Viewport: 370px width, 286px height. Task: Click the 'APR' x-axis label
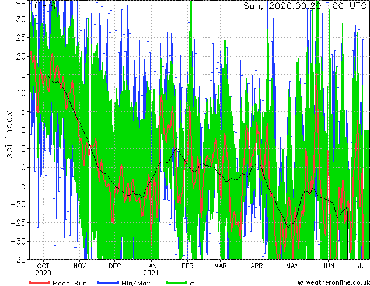click(257, 266)
